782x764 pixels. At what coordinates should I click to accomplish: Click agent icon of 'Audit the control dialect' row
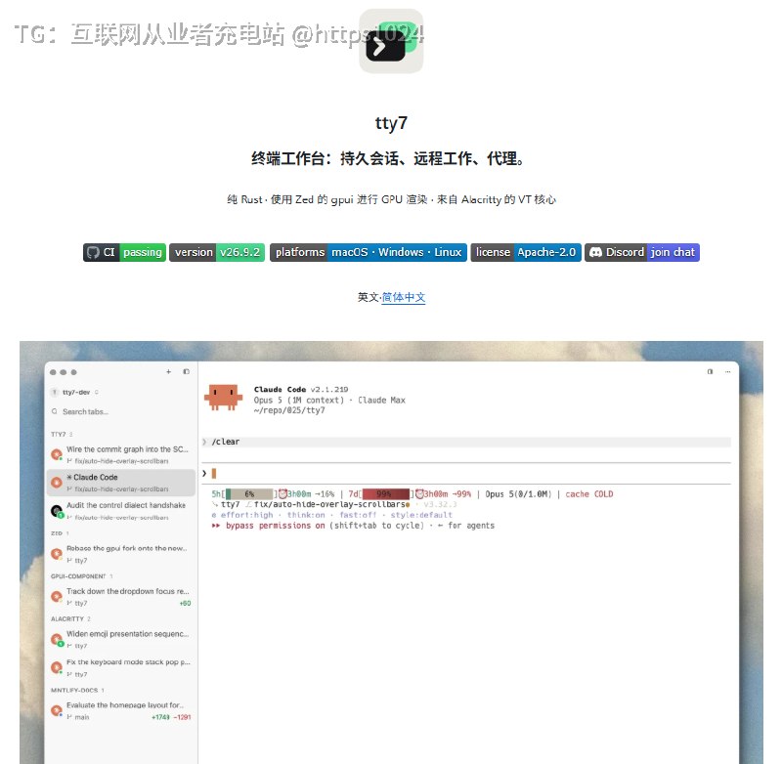pyautogui.click(x=57, y=511)
